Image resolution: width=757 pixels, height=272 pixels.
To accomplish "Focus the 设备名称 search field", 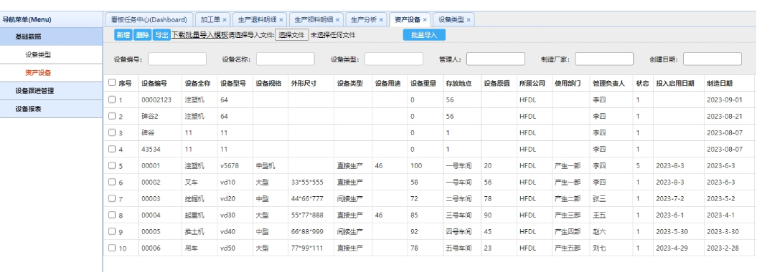I will click(286, 59).
